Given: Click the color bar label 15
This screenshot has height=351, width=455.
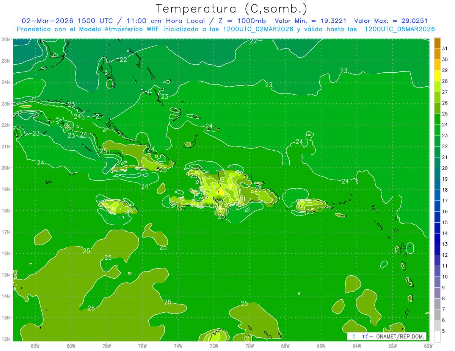Looking at the screenshot, I should (445, 222).
